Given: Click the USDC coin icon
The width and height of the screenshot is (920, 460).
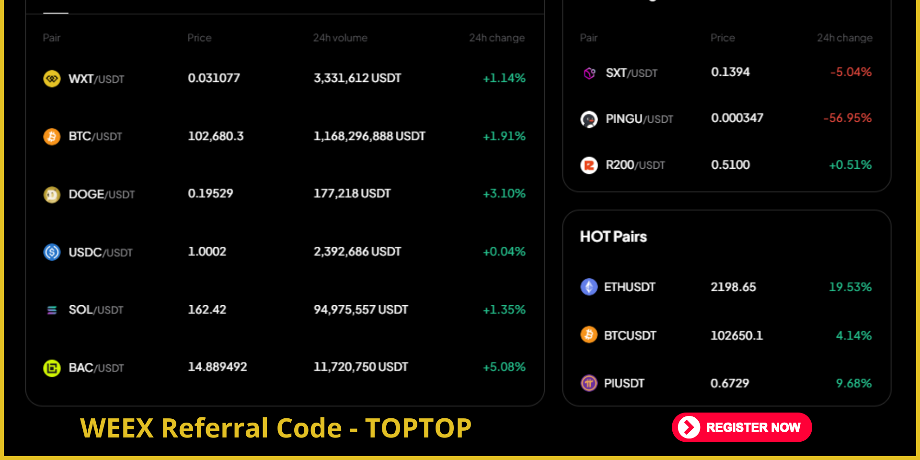Looking at the screenshot, I should 52,252.
